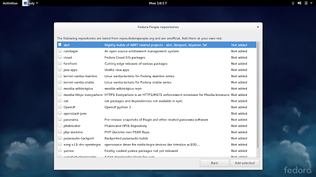Tick the phabricator repository checkbox
This screenshot has height=177, width=316.
(60, 126)
